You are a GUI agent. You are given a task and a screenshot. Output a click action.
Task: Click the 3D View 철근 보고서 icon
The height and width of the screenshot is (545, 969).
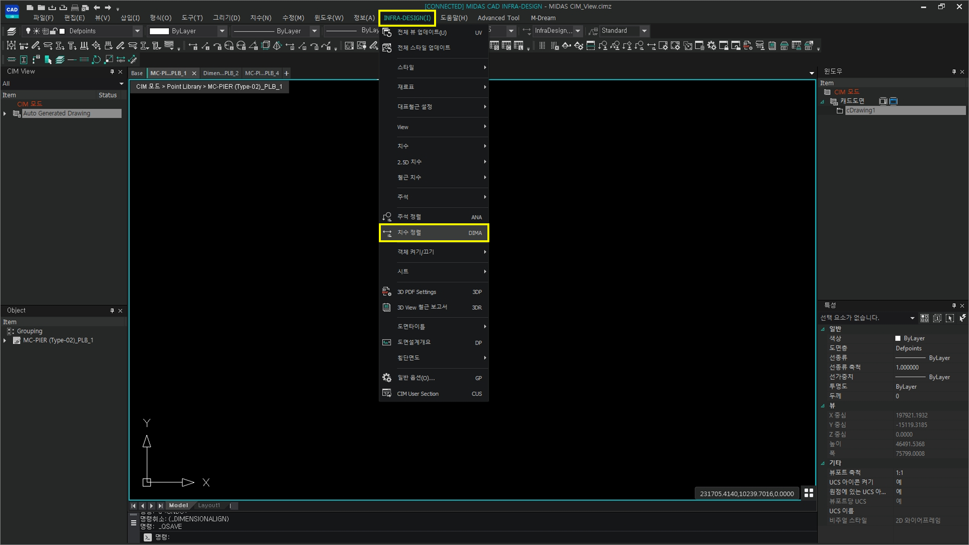click(x=387, y=307)
